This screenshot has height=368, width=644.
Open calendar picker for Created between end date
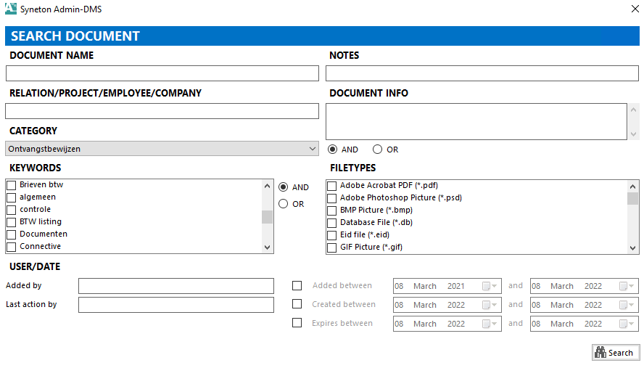pyautogui.click(x=627, y=305)
